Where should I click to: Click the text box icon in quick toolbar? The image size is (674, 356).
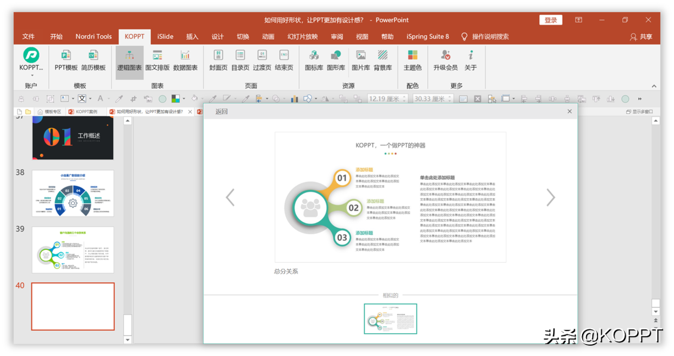tap(64, 98)
